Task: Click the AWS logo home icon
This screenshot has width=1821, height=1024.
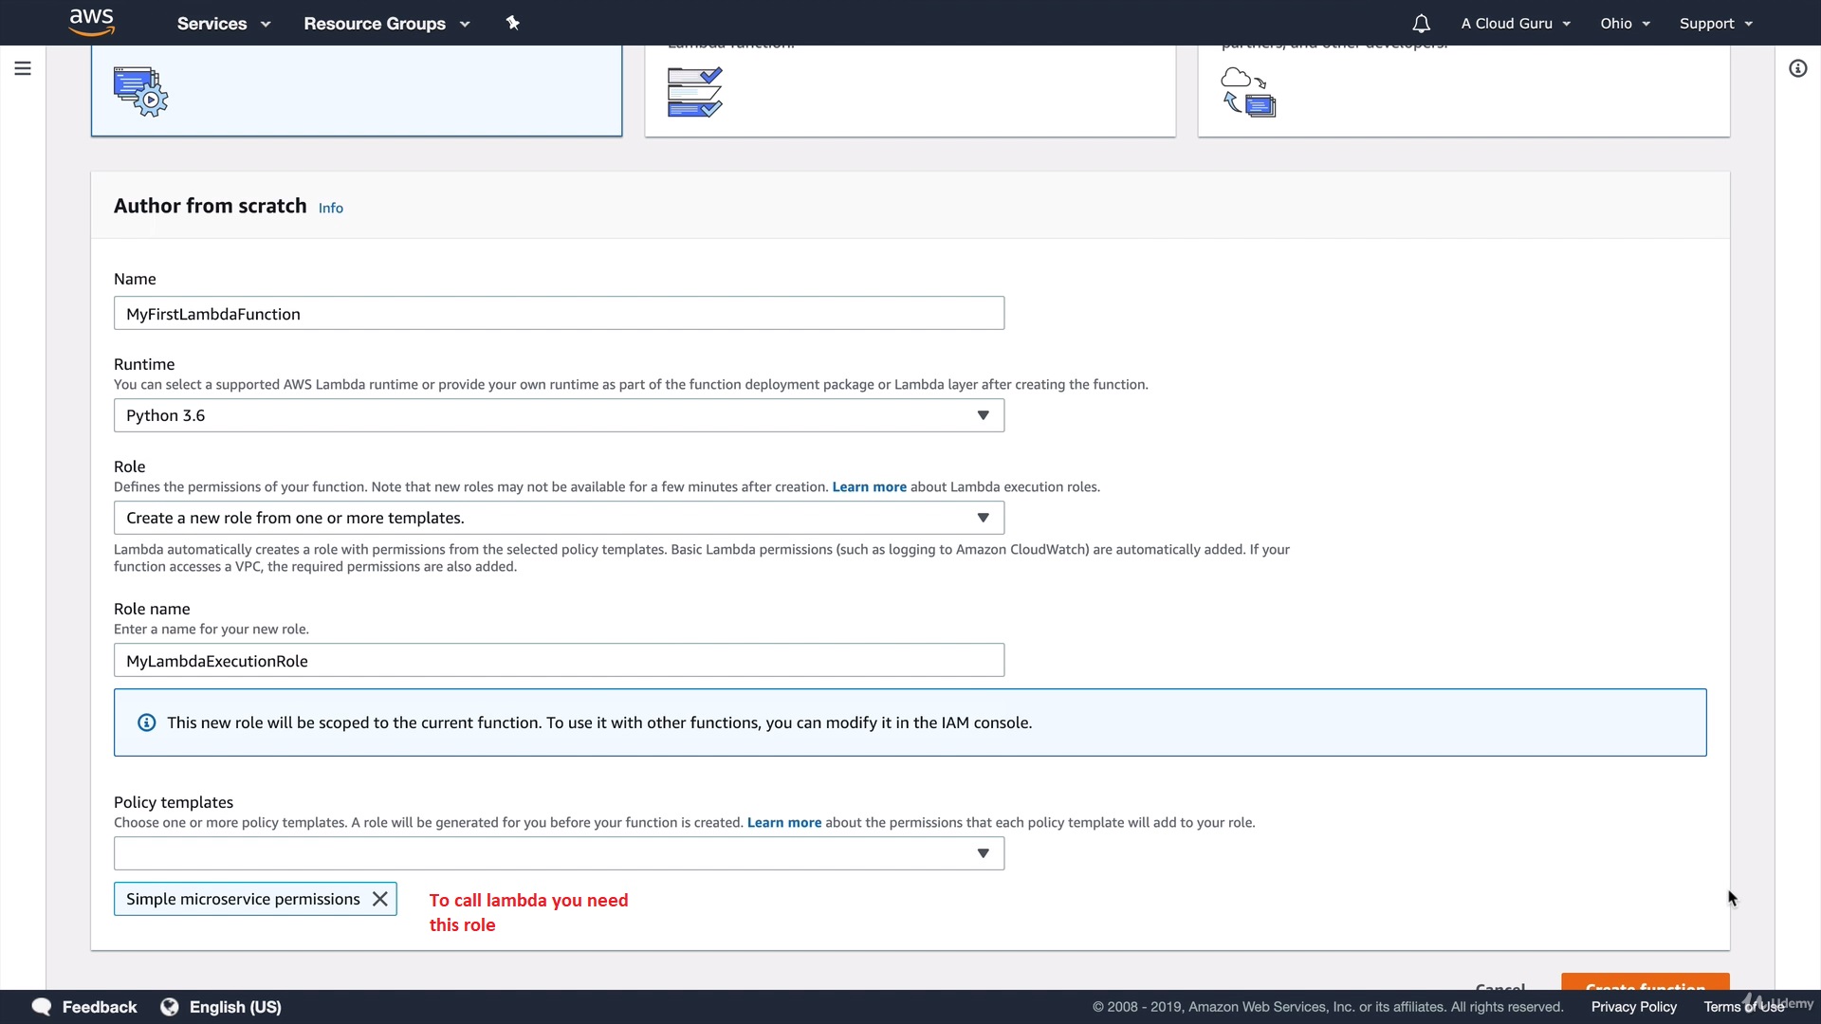Action: (x=92, y=22)
